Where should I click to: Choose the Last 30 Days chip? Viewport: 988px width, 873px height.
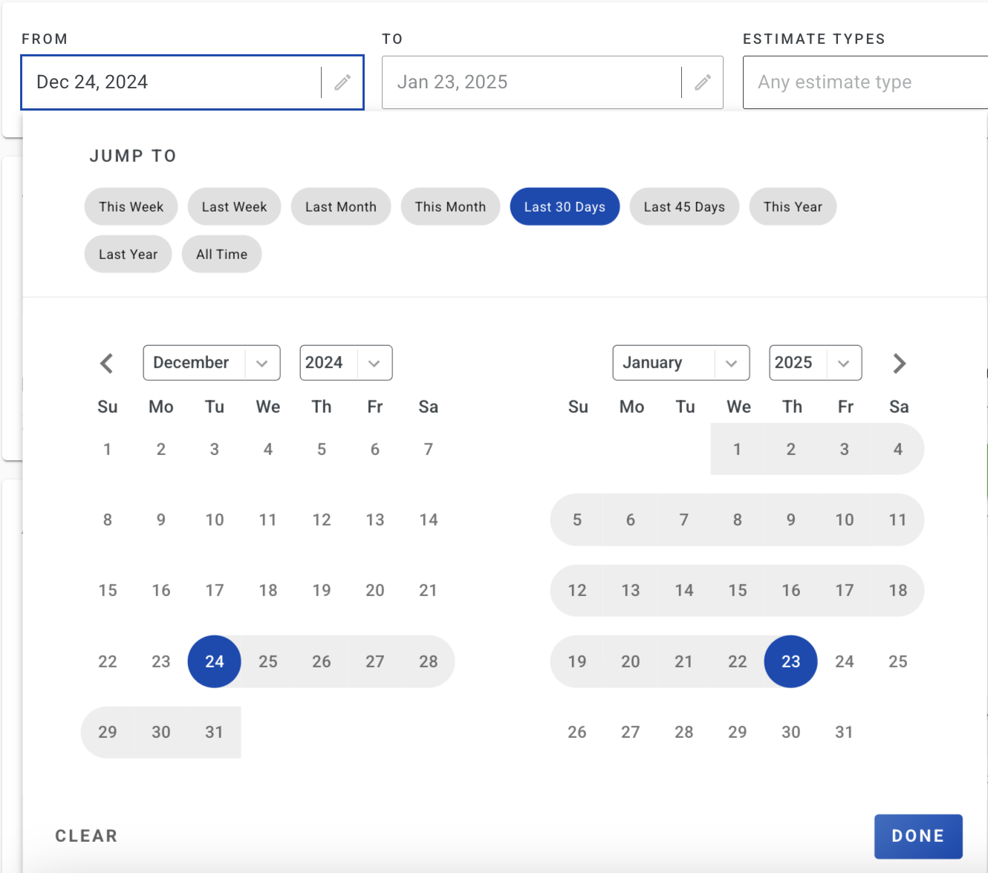click(x=565, y=206)
